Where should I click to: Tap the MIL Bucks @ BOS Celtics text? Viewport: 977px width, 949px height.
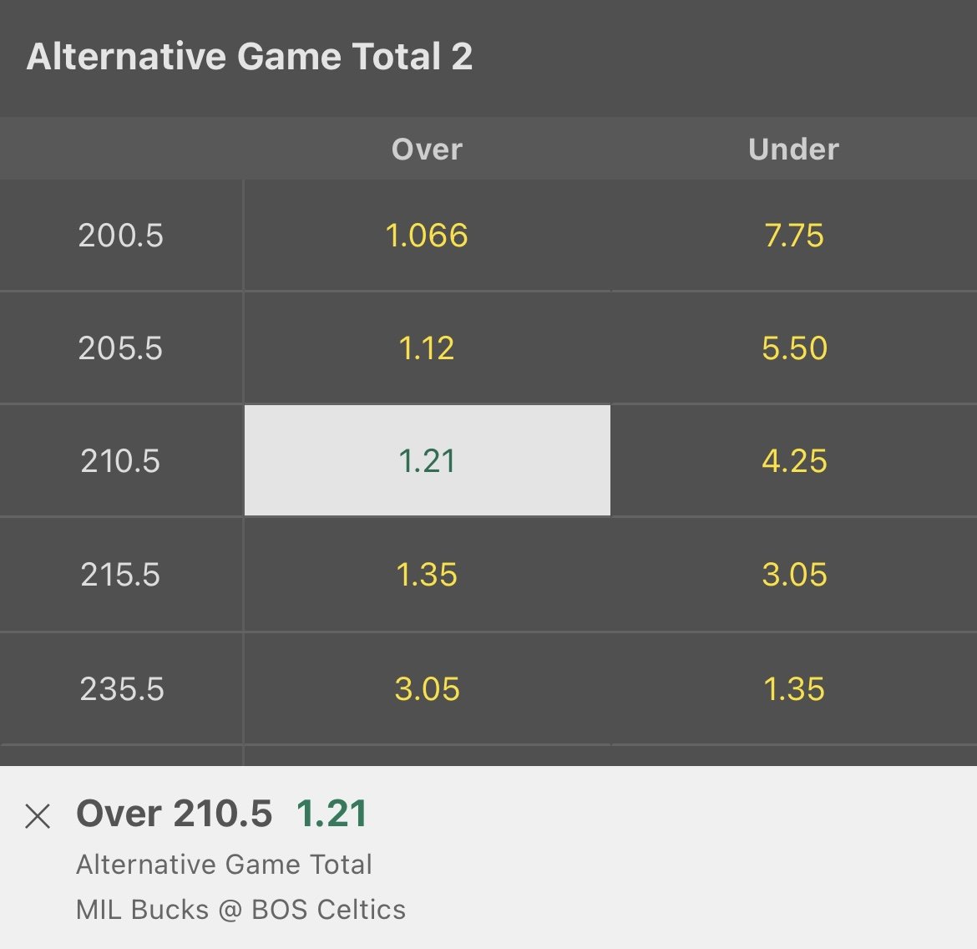tap(240, 910)
